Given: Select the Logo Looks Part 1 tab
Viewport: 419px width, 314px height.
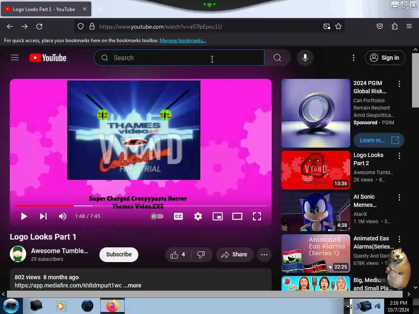Looking at the screenshot, I should 43,9.
